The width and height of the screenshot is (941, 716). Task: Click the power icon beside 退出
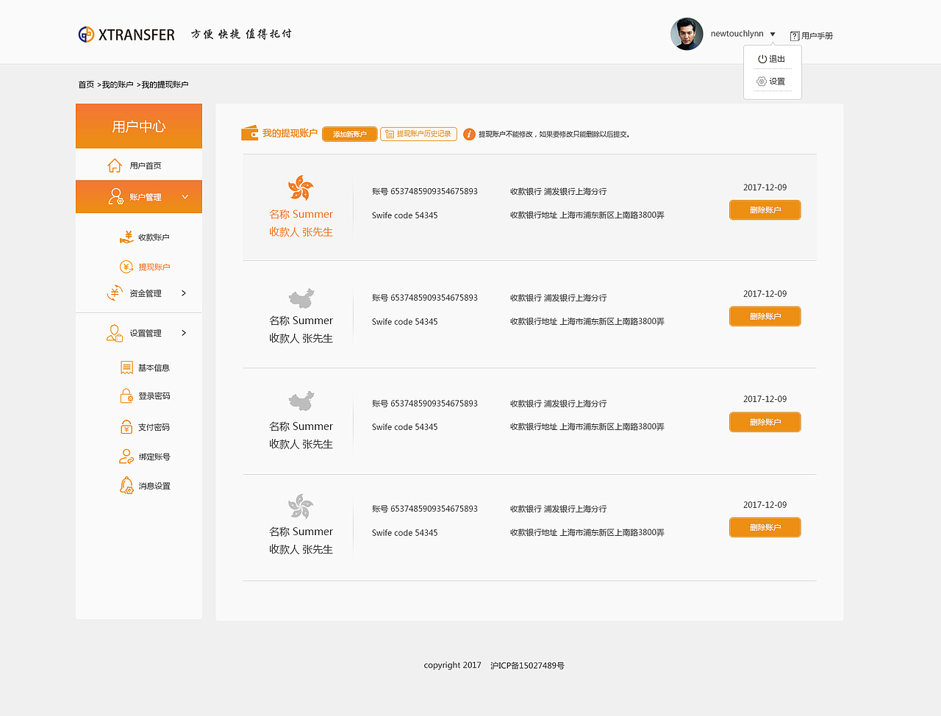click(762, 59)
